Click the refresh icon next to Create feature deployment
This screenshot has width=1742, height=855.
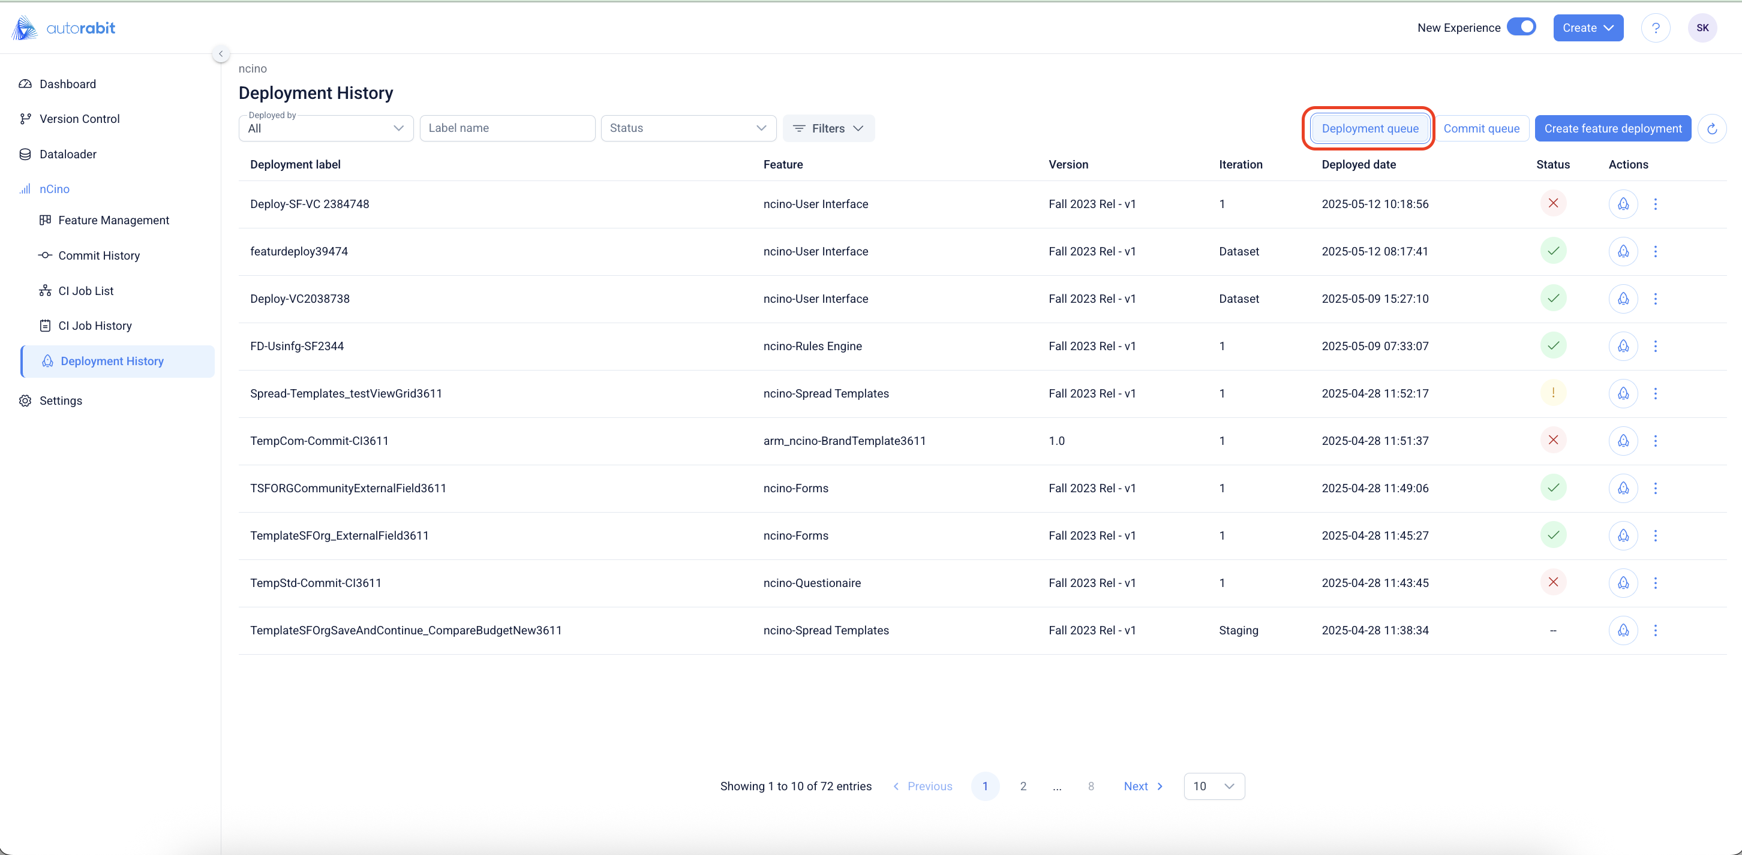coord(1711,128)
